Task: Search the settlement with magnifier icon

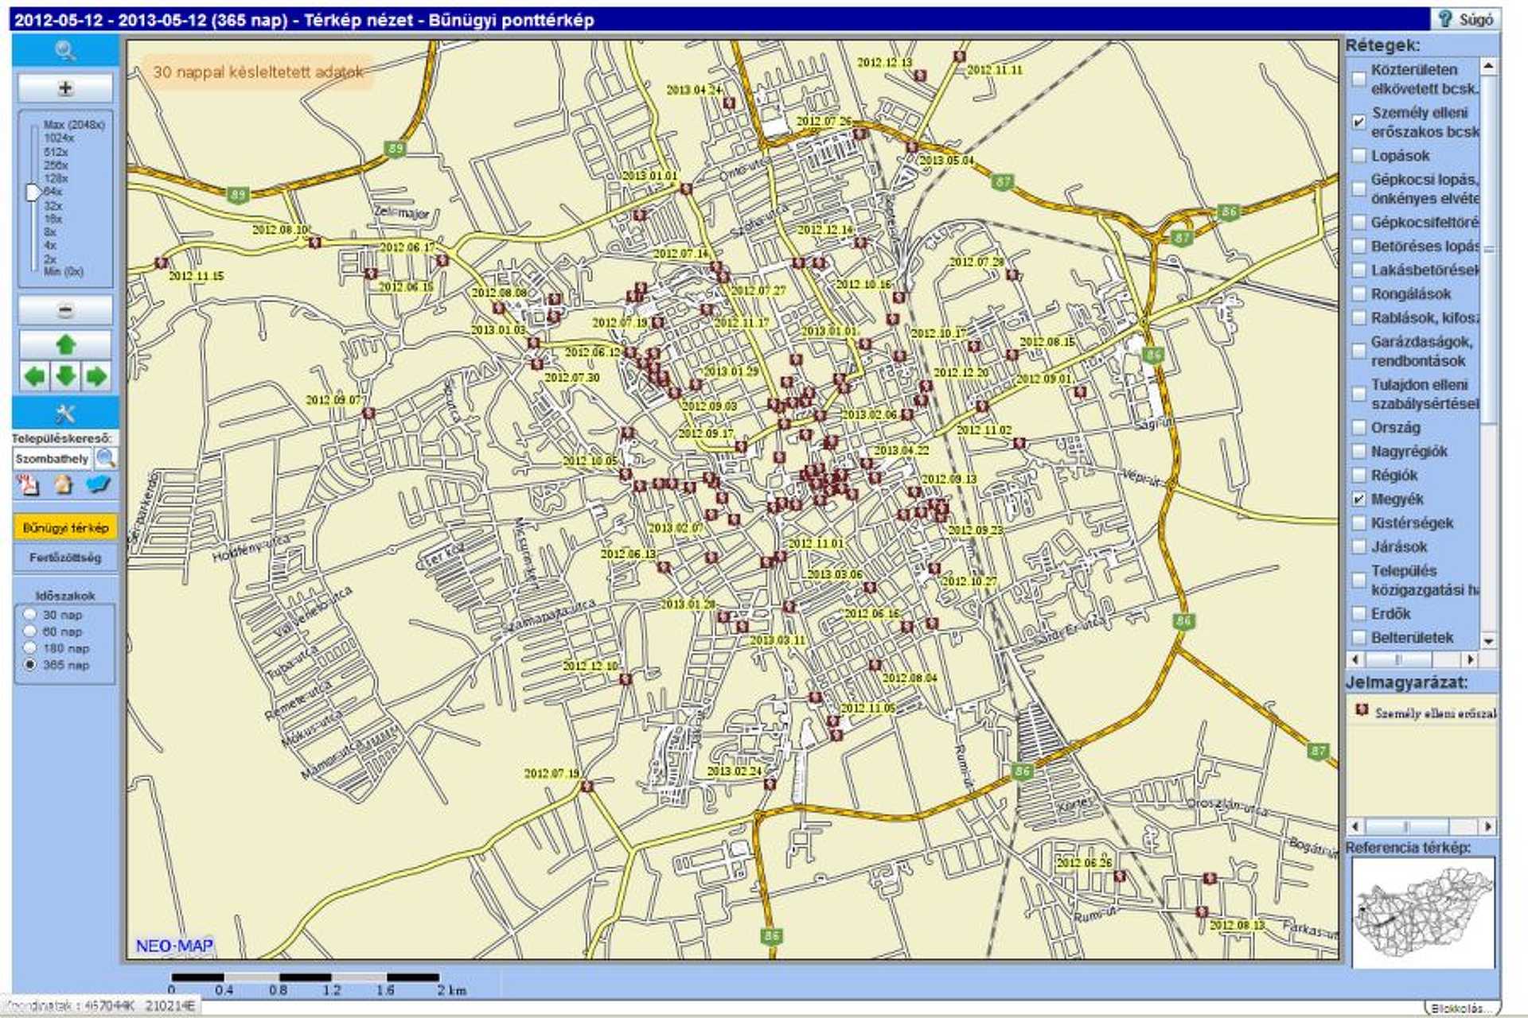Action: [x=105, y=458]
